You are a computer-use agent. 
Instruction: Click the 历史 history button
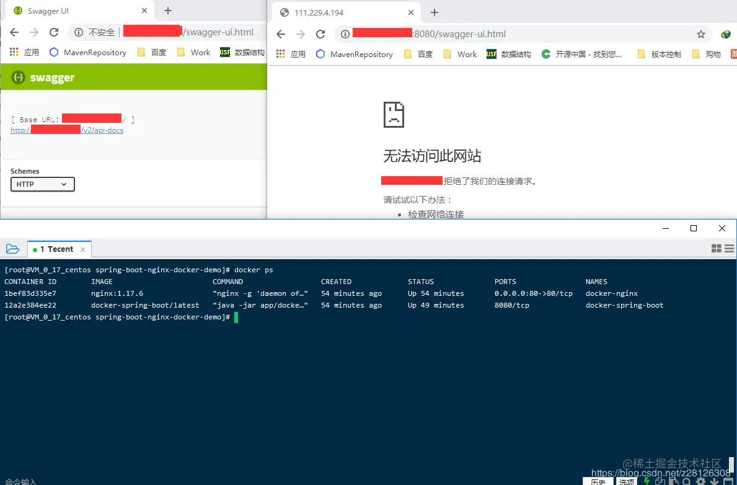(598, 481)
